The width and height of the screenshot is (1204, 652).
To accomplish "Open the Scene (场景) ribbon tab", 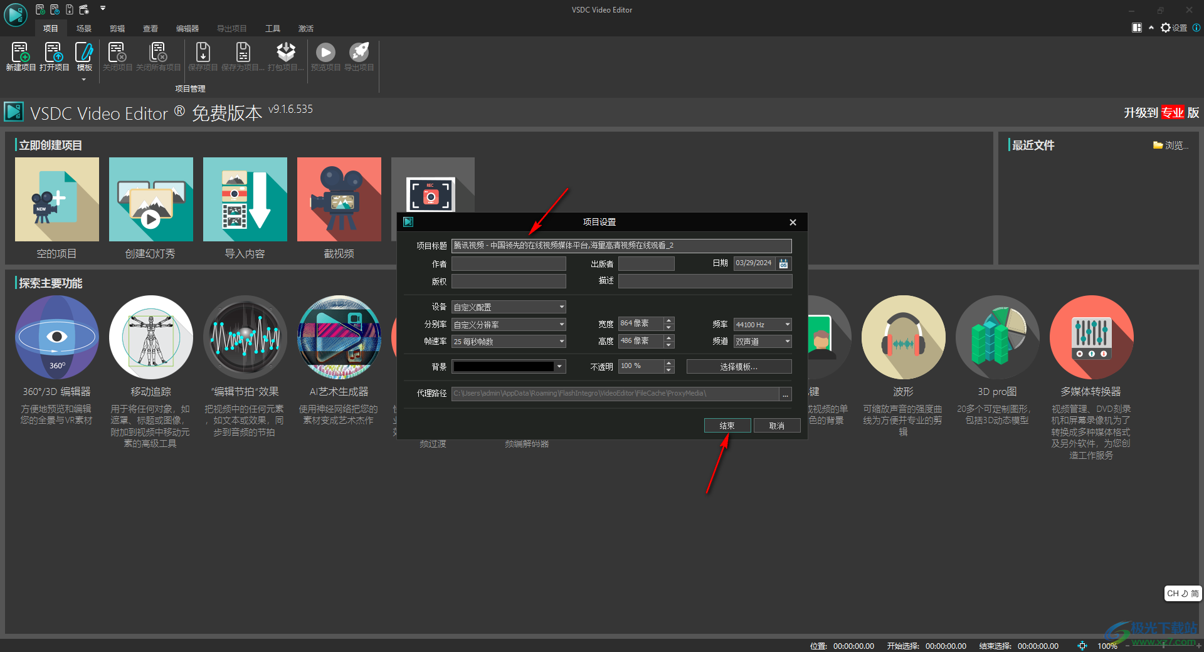I will tap(84, 29).
